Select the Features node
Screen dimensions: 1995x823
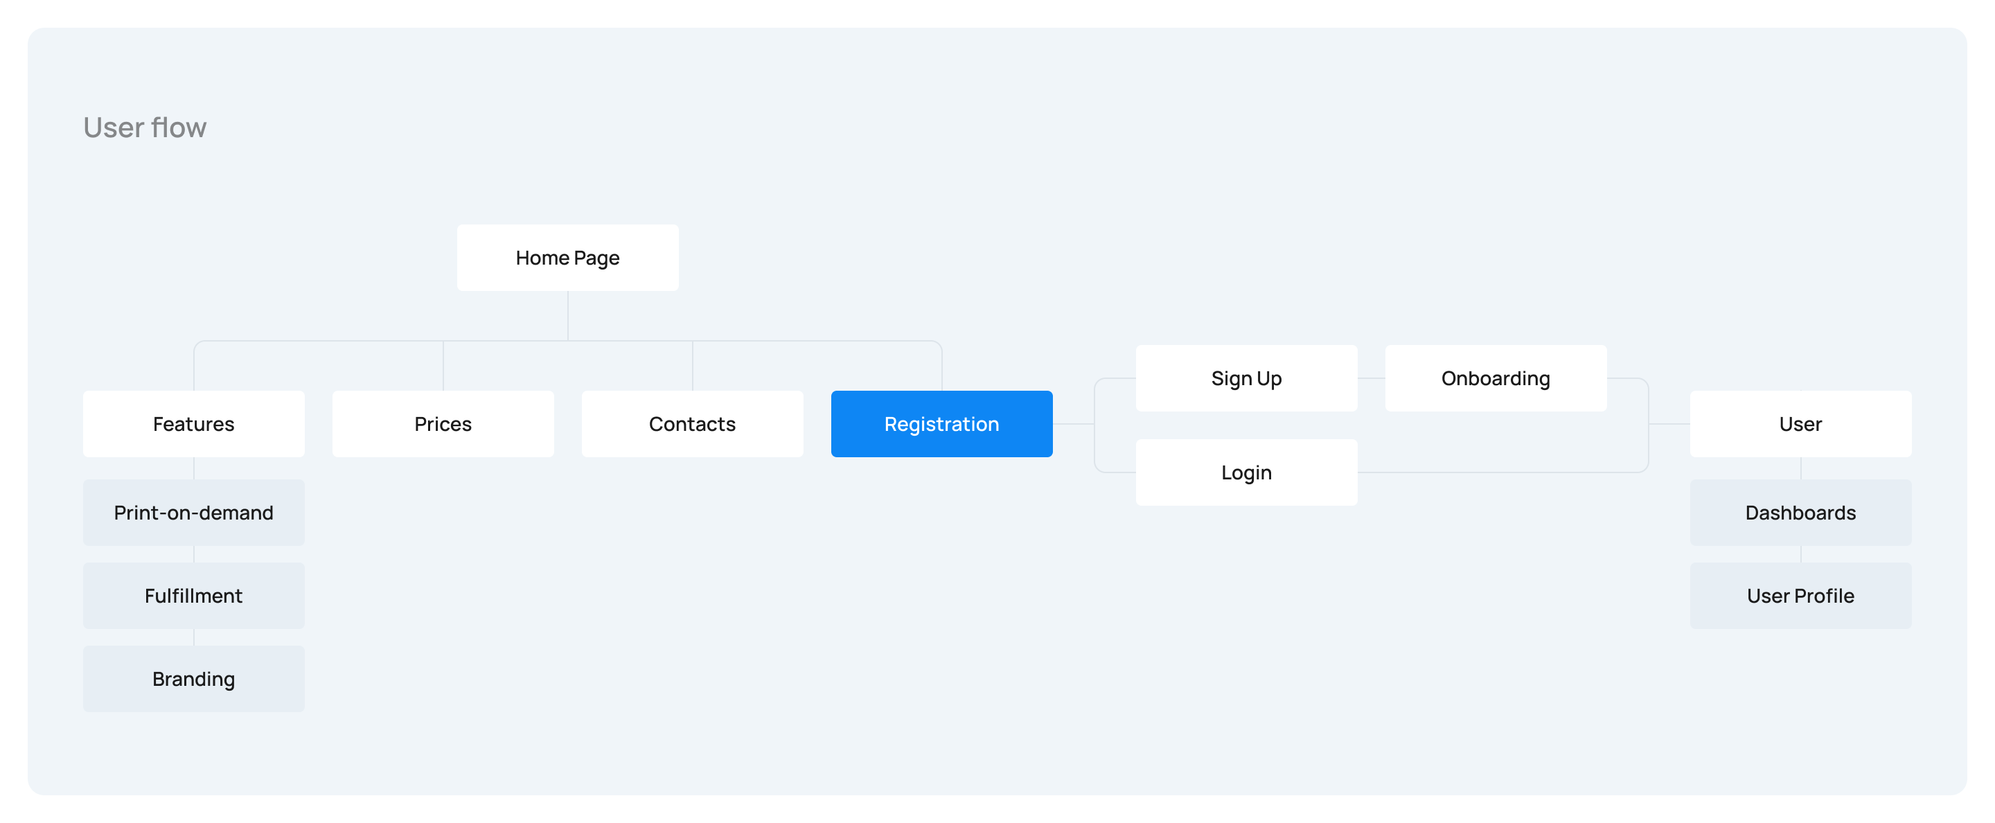tap(194, 423)
